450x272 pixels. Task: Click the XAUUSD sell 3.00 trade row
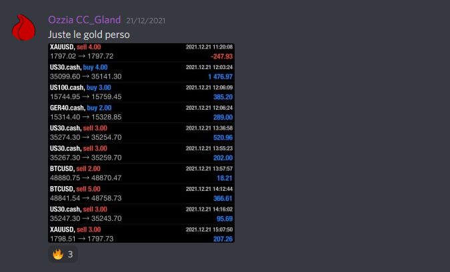(x=141, y=234)
